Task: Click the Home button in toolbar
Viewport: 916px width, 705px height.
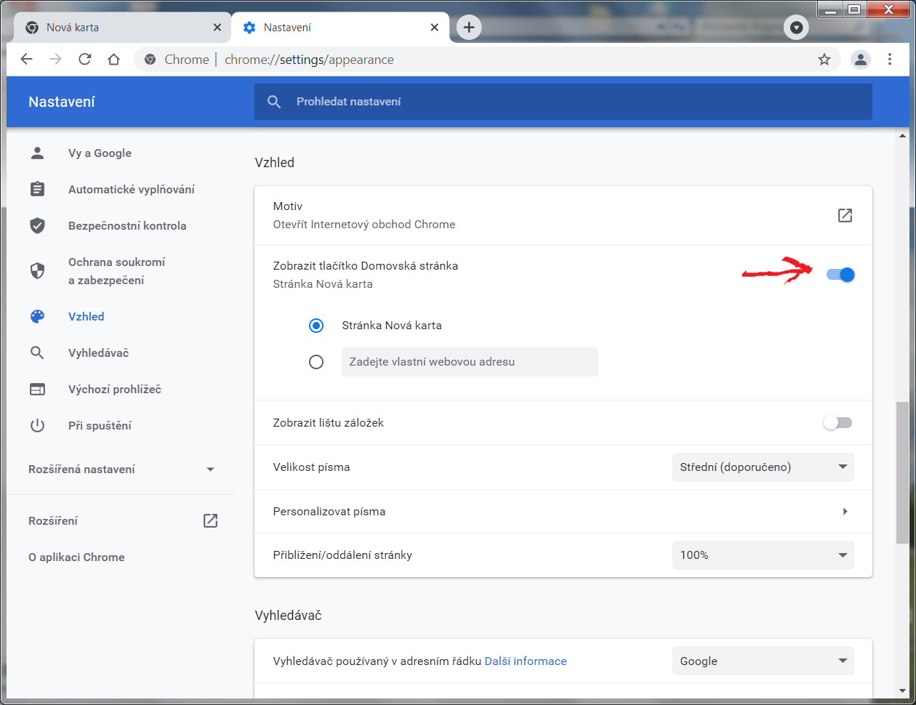Action: 113,60
